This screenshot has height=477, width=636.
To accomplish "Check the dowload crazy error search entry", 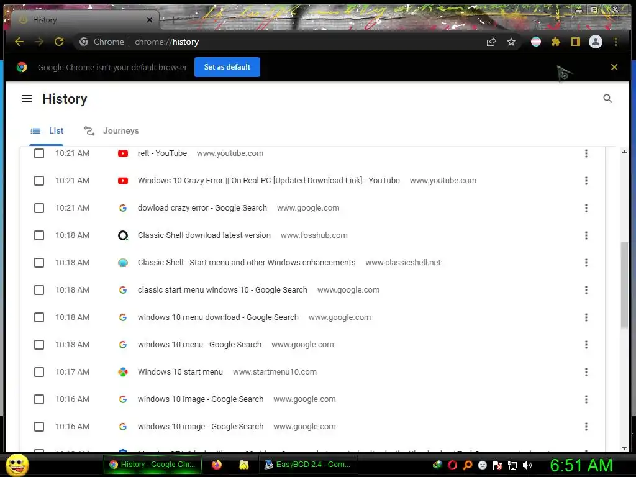I will tap(39, 208).
